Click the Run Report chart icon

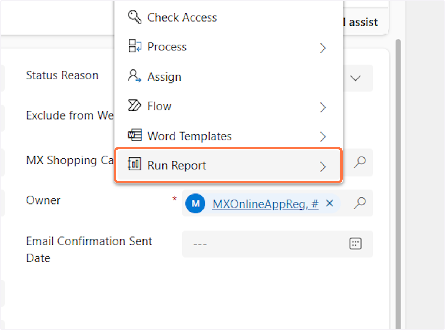(135, 165)
